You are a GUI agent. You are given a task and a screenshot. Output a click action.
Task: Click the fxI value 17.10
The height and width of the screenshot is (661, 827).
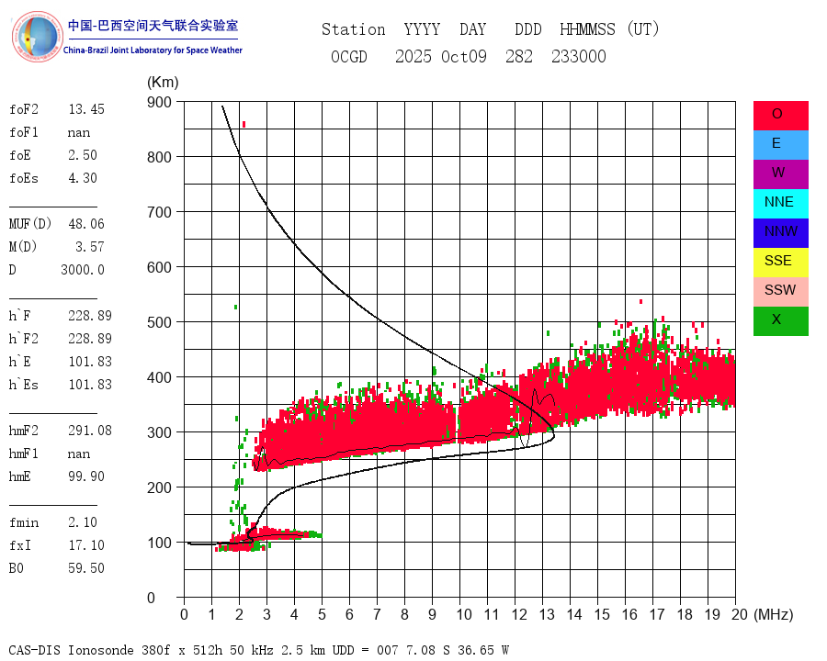click(x=86, y=545)
